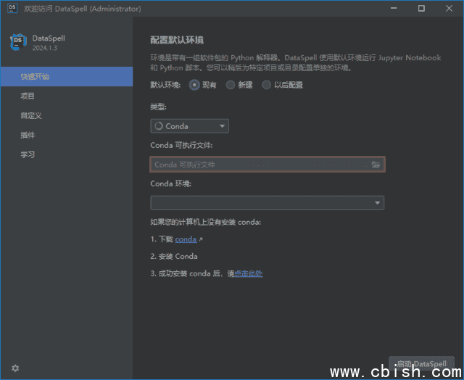Click the DataSpell logo in sidebar

tap(18, 42)
